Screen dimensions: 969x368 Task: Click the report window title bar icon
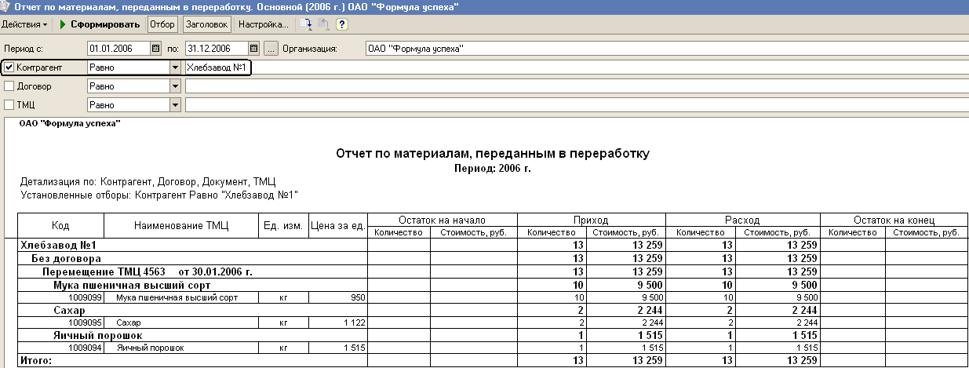pos(6,6)
